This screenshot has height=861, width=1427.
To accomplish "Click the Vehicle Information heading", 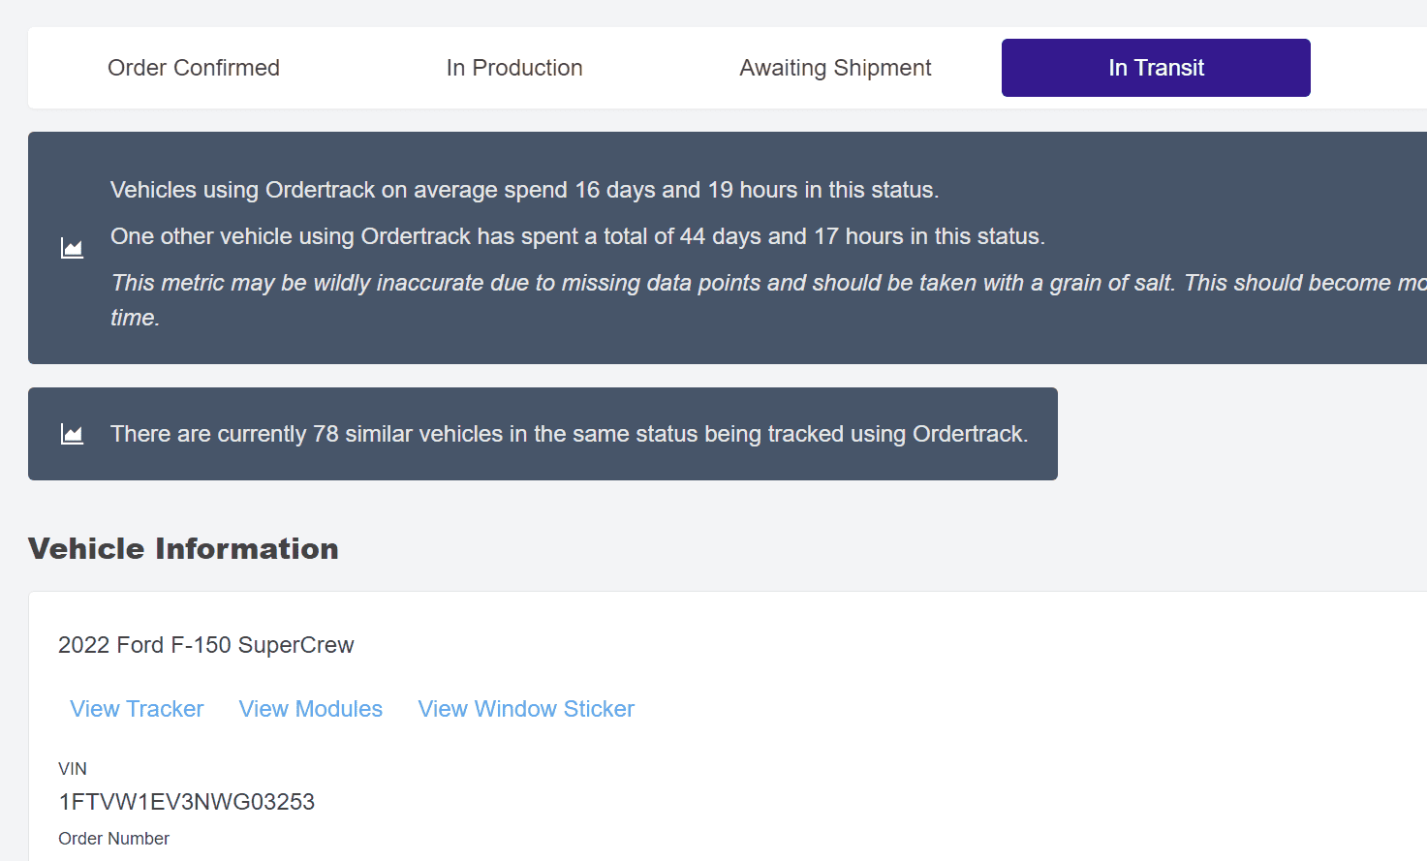I will 183,549.
